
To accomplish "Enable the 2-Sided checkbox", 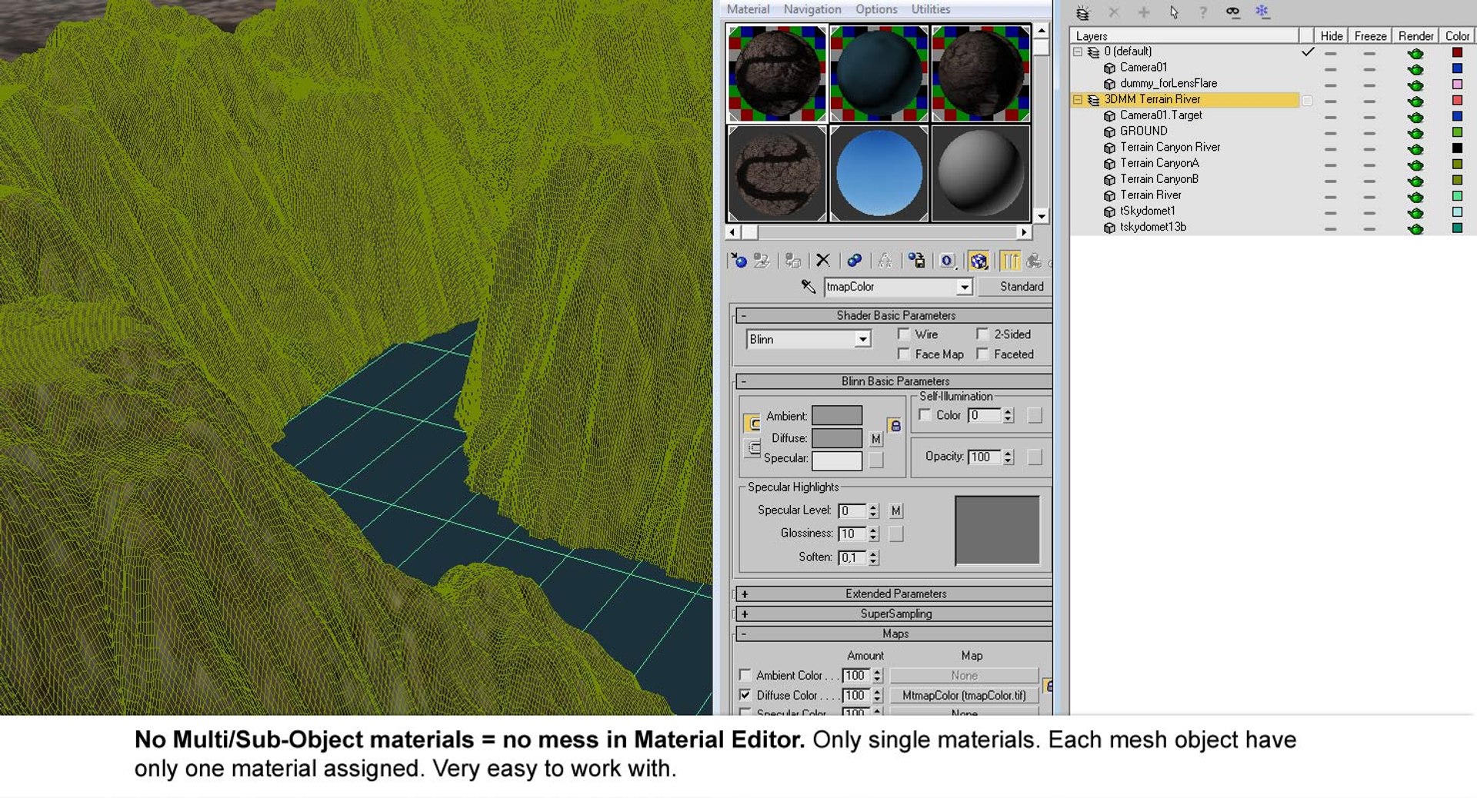I will pos(982,334).
